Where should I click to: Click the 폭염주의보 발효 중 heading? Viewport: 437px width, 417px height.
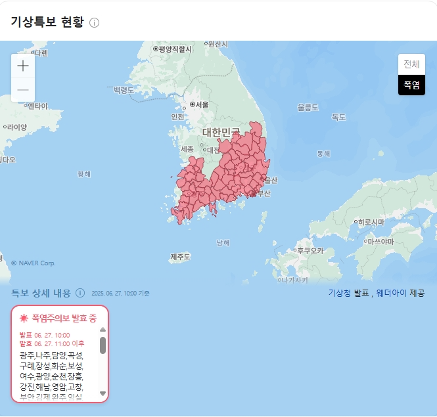tap(64, 318)
